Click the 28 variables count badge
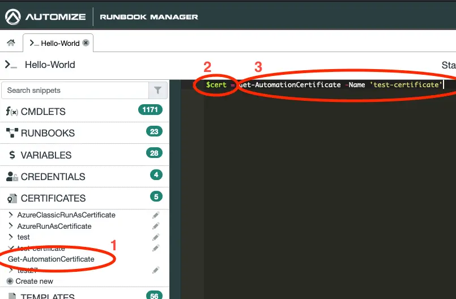 [154, 153]
